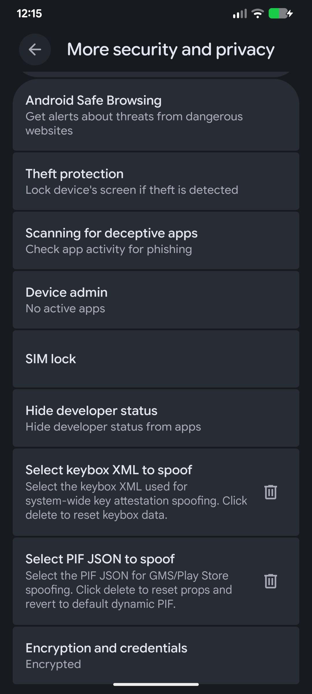The height and width of the screenshot is (694, 312).
Task: Select Hide developer status option
Action: [x=156, y=418]
